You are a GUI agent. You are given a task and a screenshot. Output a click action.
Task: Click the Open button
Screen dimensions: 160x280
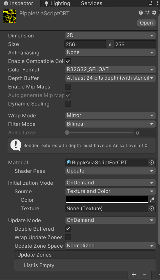coord(146,23)
